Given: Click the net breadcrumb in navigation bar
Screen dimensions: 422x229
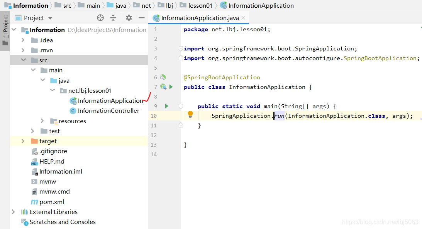Looking at the screenshot, I should (142, 5).
